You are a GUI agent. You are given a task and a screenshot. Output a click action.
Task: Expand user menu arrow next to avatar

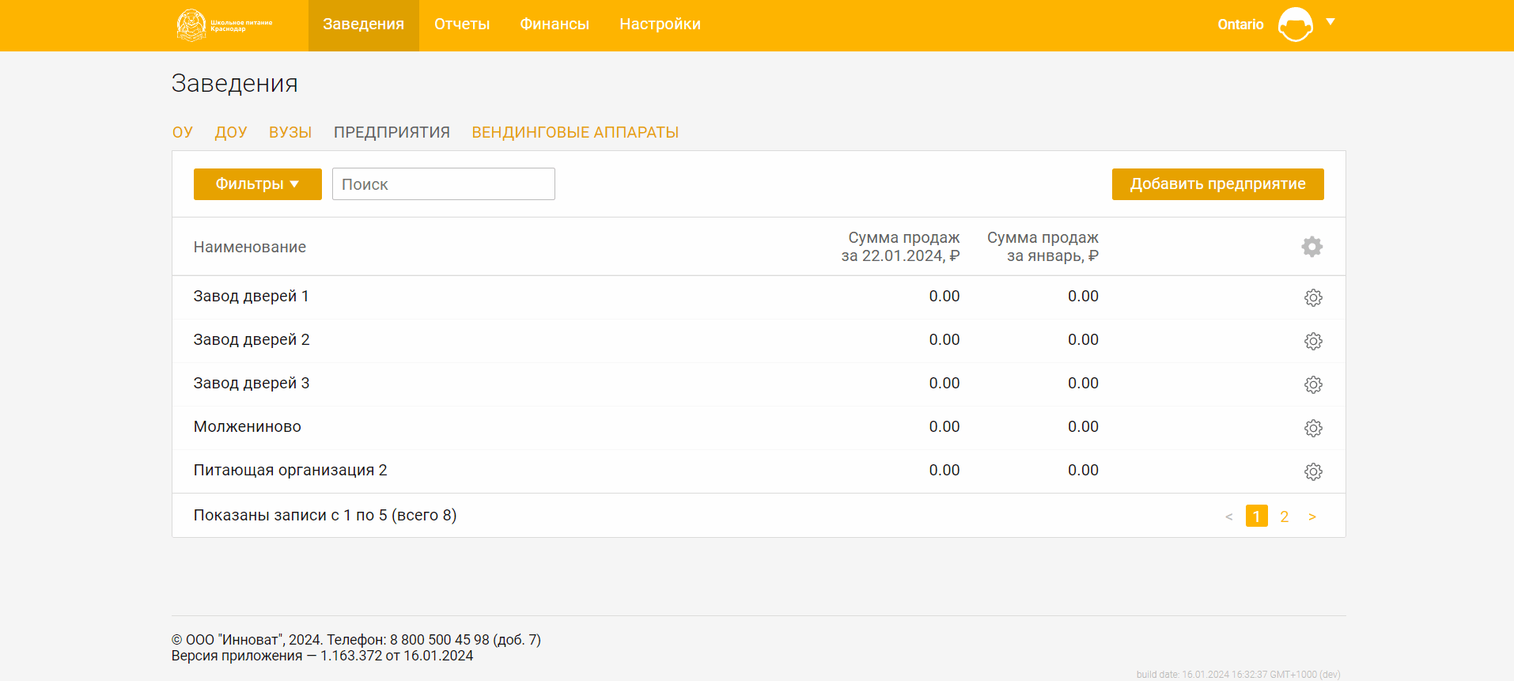point(1330,22)
